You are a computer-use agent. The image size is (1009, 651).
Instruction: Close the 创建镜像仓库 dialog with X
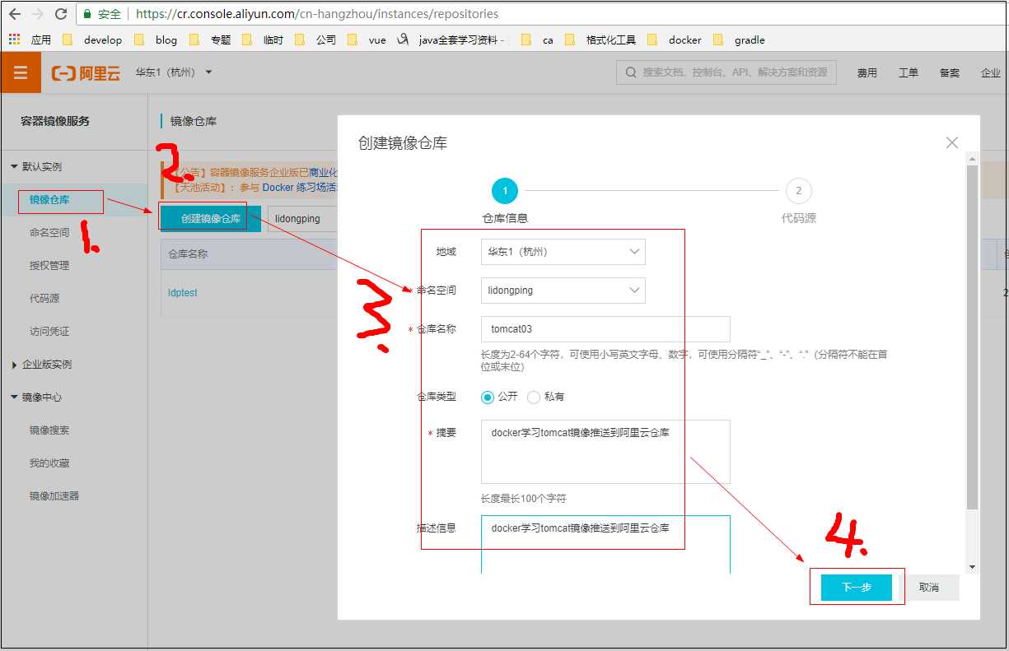click(952, 142)
